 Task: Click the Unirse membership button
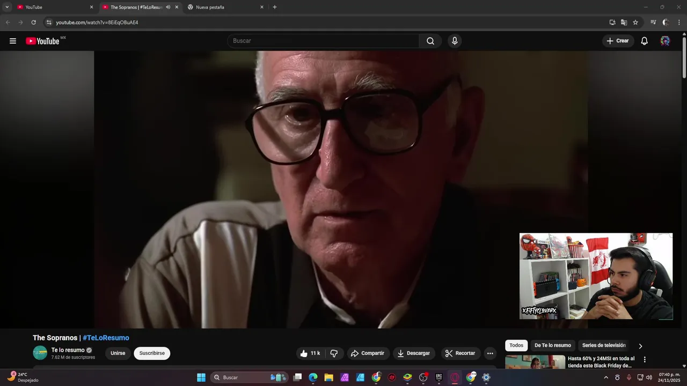118,353
